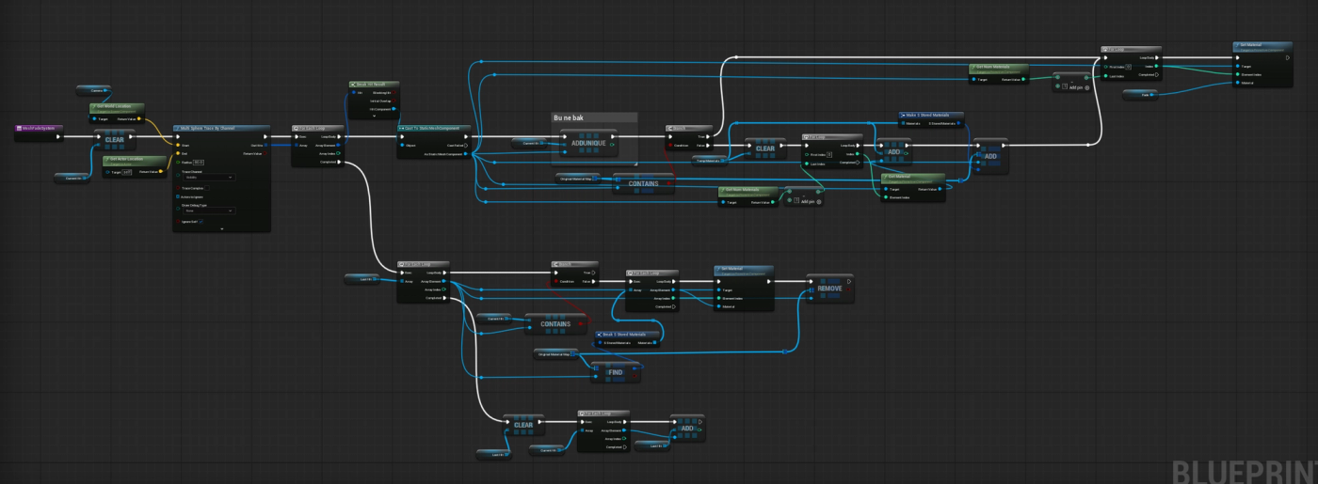1318x484 pixels.
Task: Click Array Index pin of the Out Hits loop
Action: click(338, 153)
